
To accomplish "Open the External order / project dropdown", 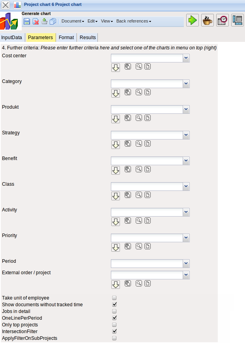I will [185, 275].
